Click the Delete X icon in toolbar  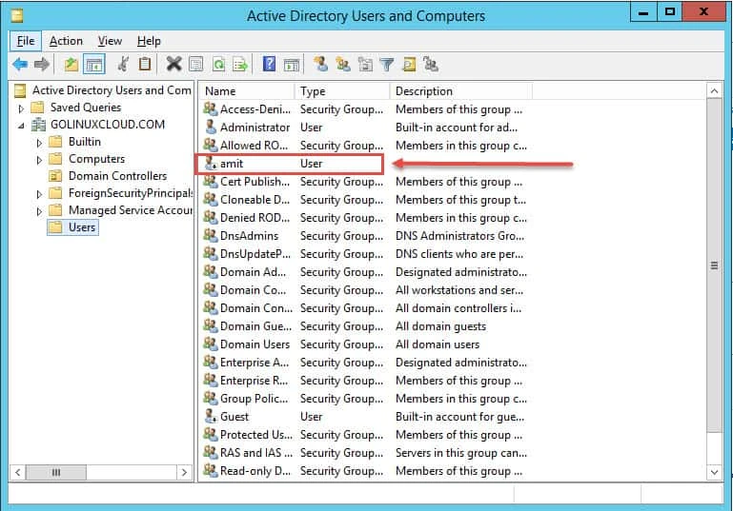173,64
